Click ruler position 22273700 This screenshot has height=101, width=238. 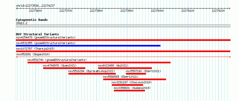(x=66, y=11)
